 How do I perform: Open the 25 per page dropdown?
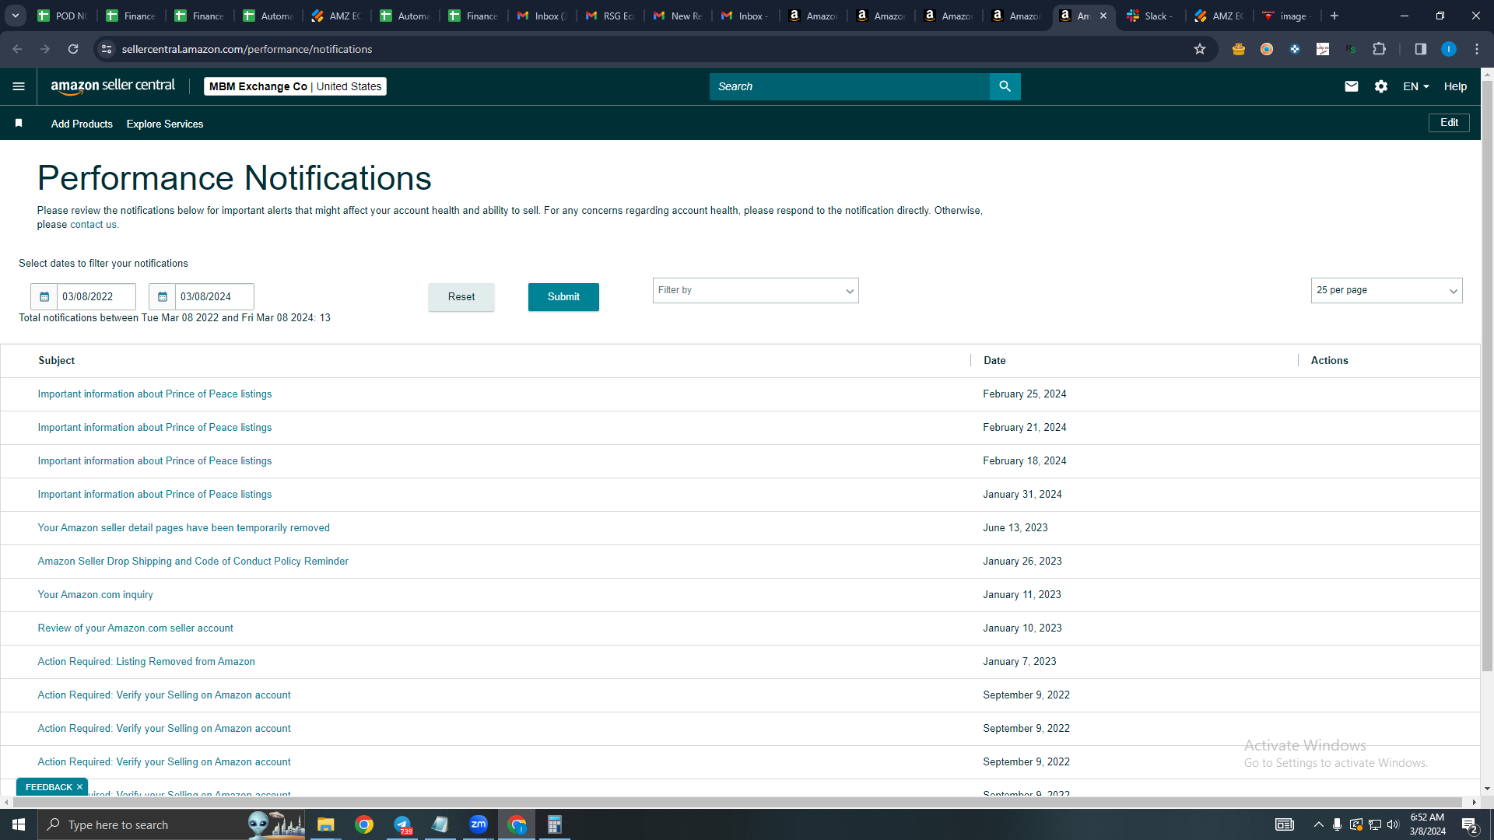1387,290
